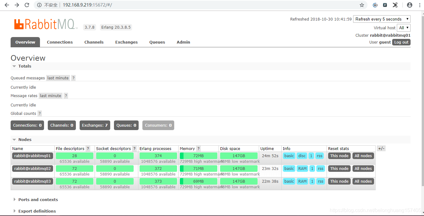Click file descriptors value 28 for rabbitmq01
Viewport: 424px width, 216px height.
coord(75,156)
